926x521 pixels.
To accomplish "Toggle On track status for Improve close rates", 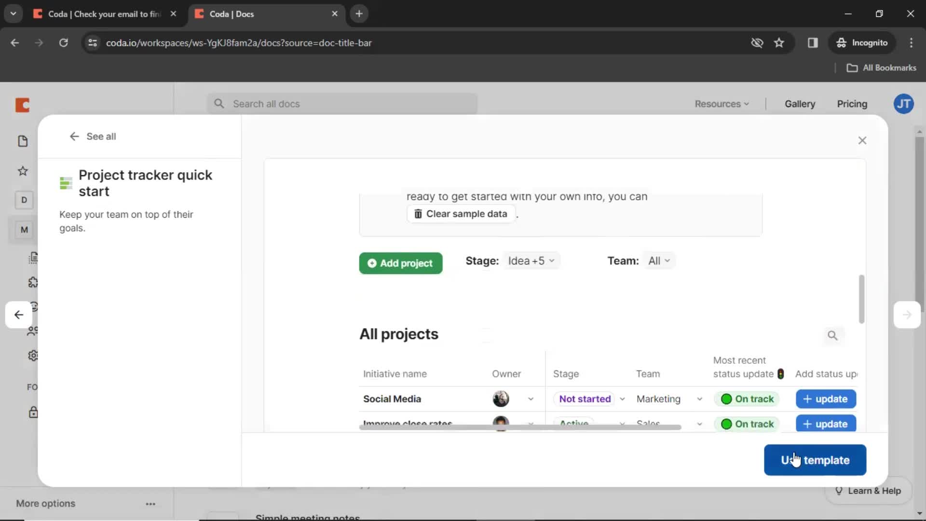I will coord(749,424).
